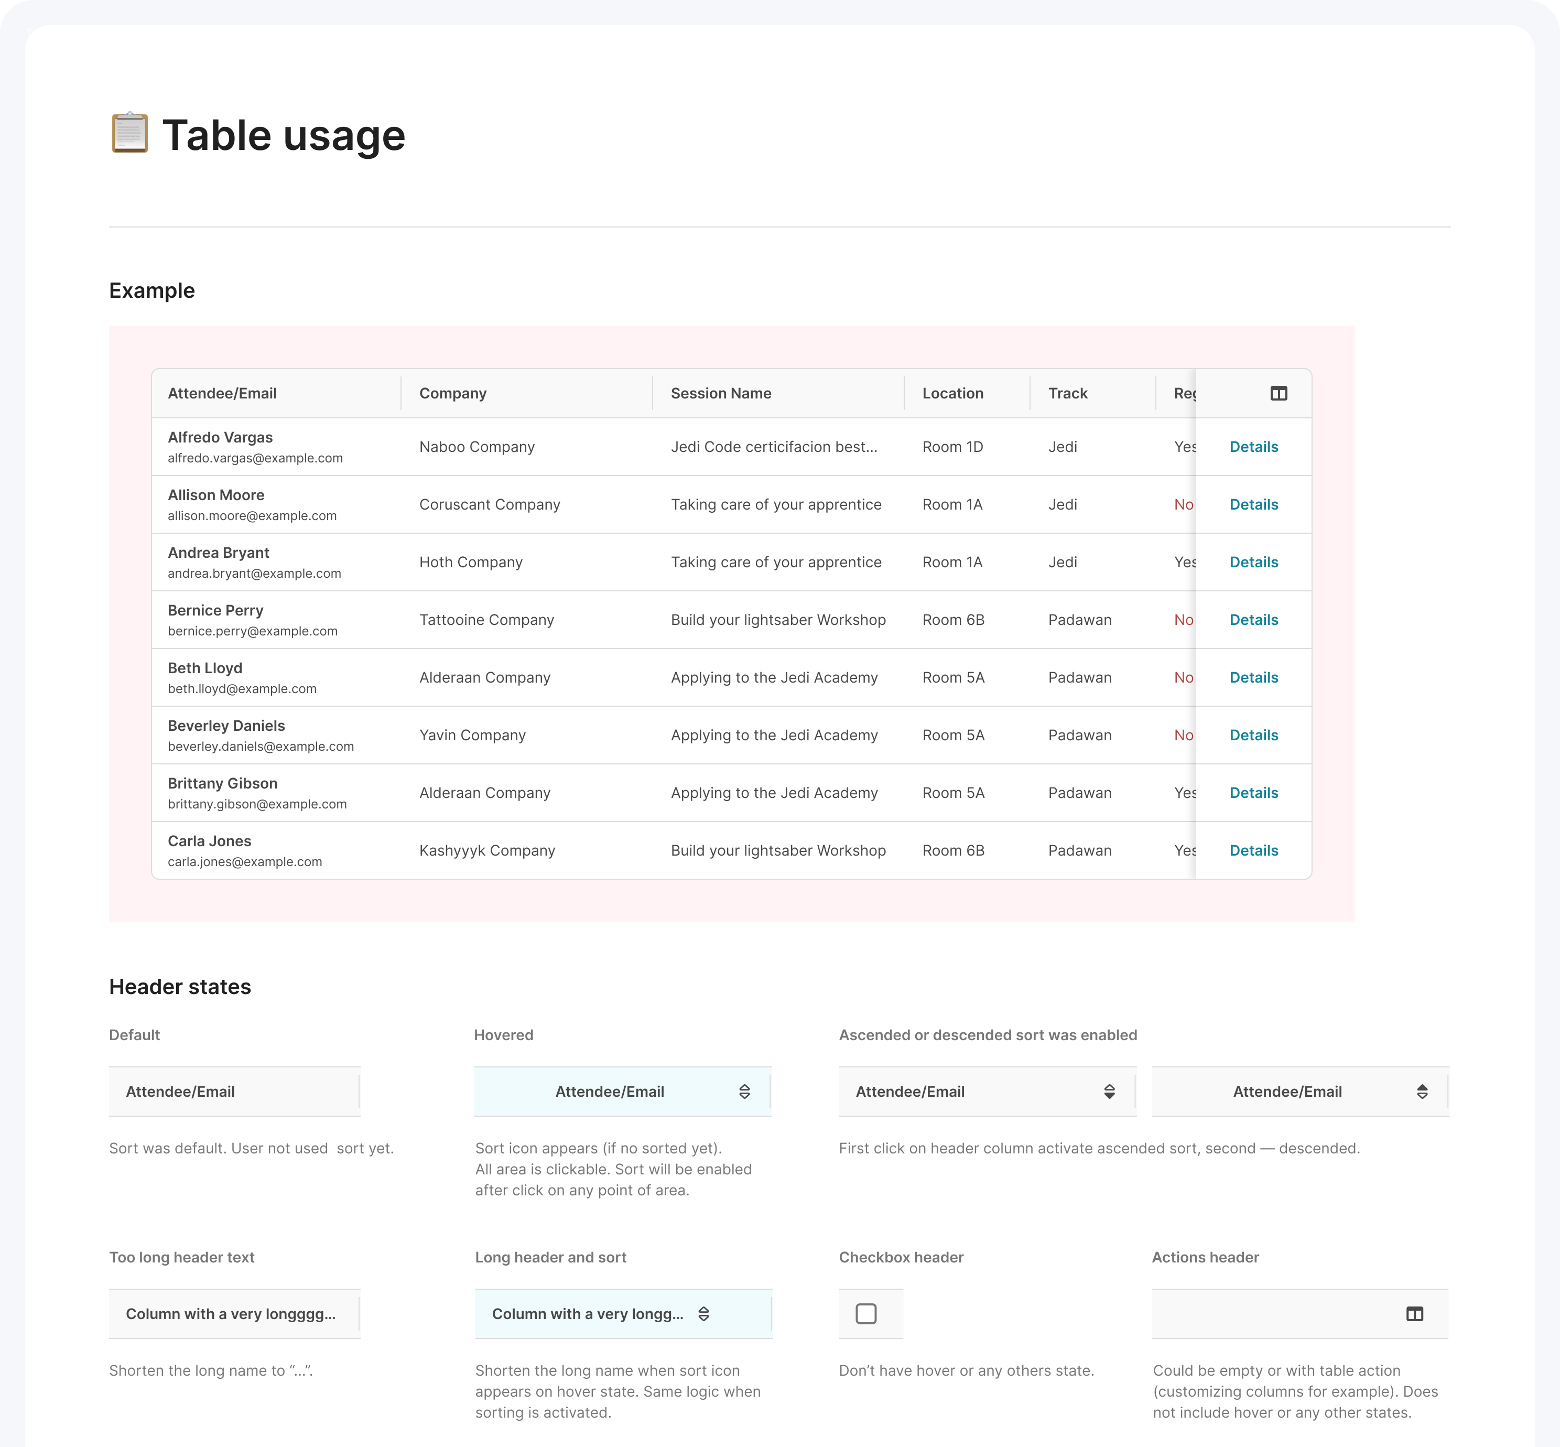Click the Location column header
Viewport: 1560px width, 1447px height.
click(x=968, y=393)
